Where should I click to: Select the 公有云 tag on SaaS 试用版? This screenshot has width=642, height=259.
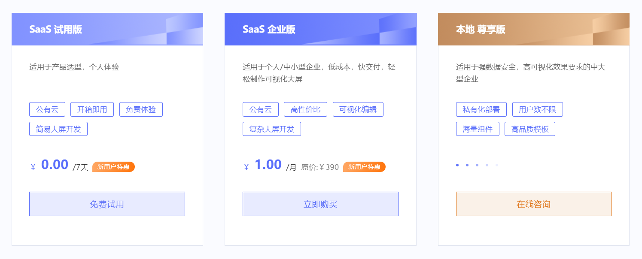tap(47, 109)
